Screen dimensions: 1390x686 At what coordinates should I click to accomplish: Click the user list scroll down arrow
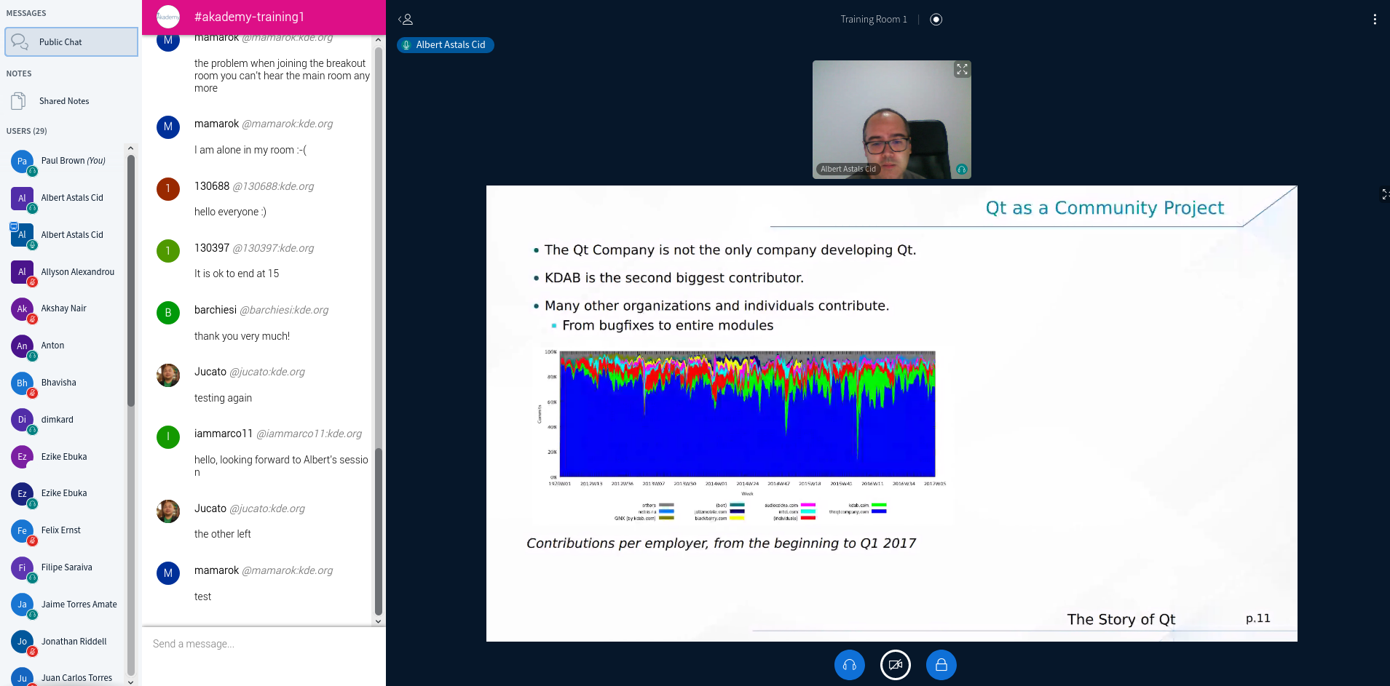pyautogui.click(x=131, y=682)
